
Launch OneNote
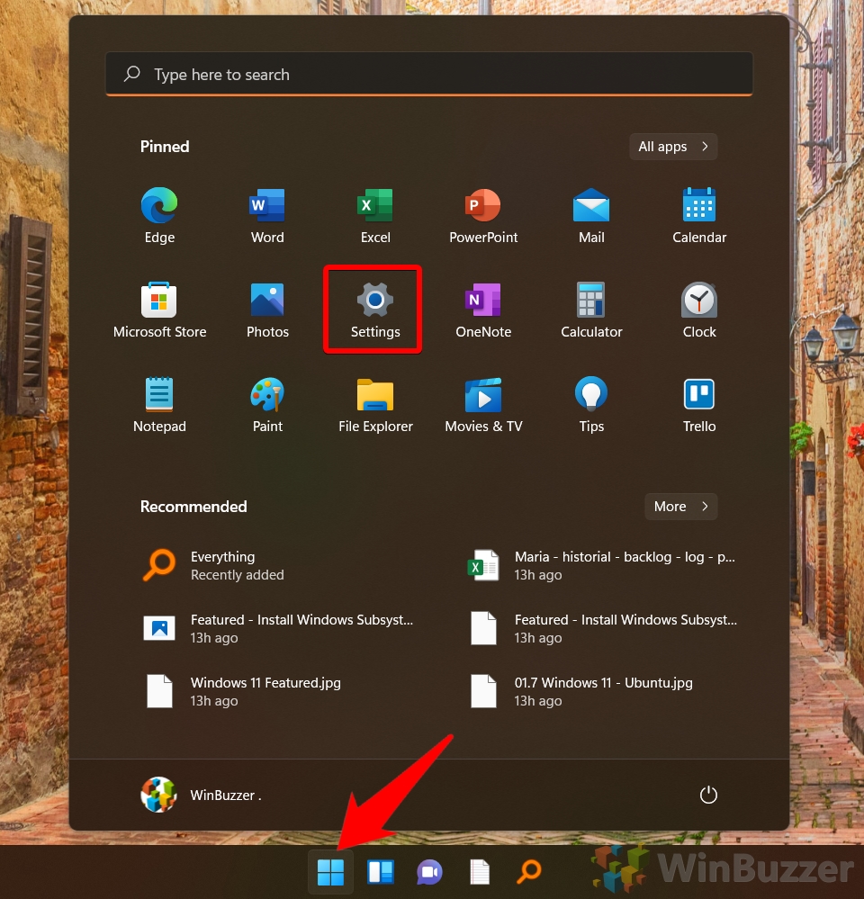483,310
